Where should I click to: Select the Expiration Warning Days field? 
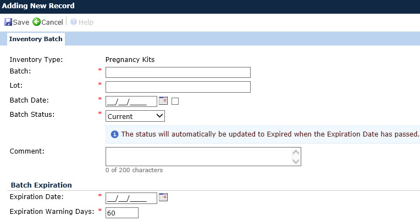pyautogui.click(x=121, y=212)
